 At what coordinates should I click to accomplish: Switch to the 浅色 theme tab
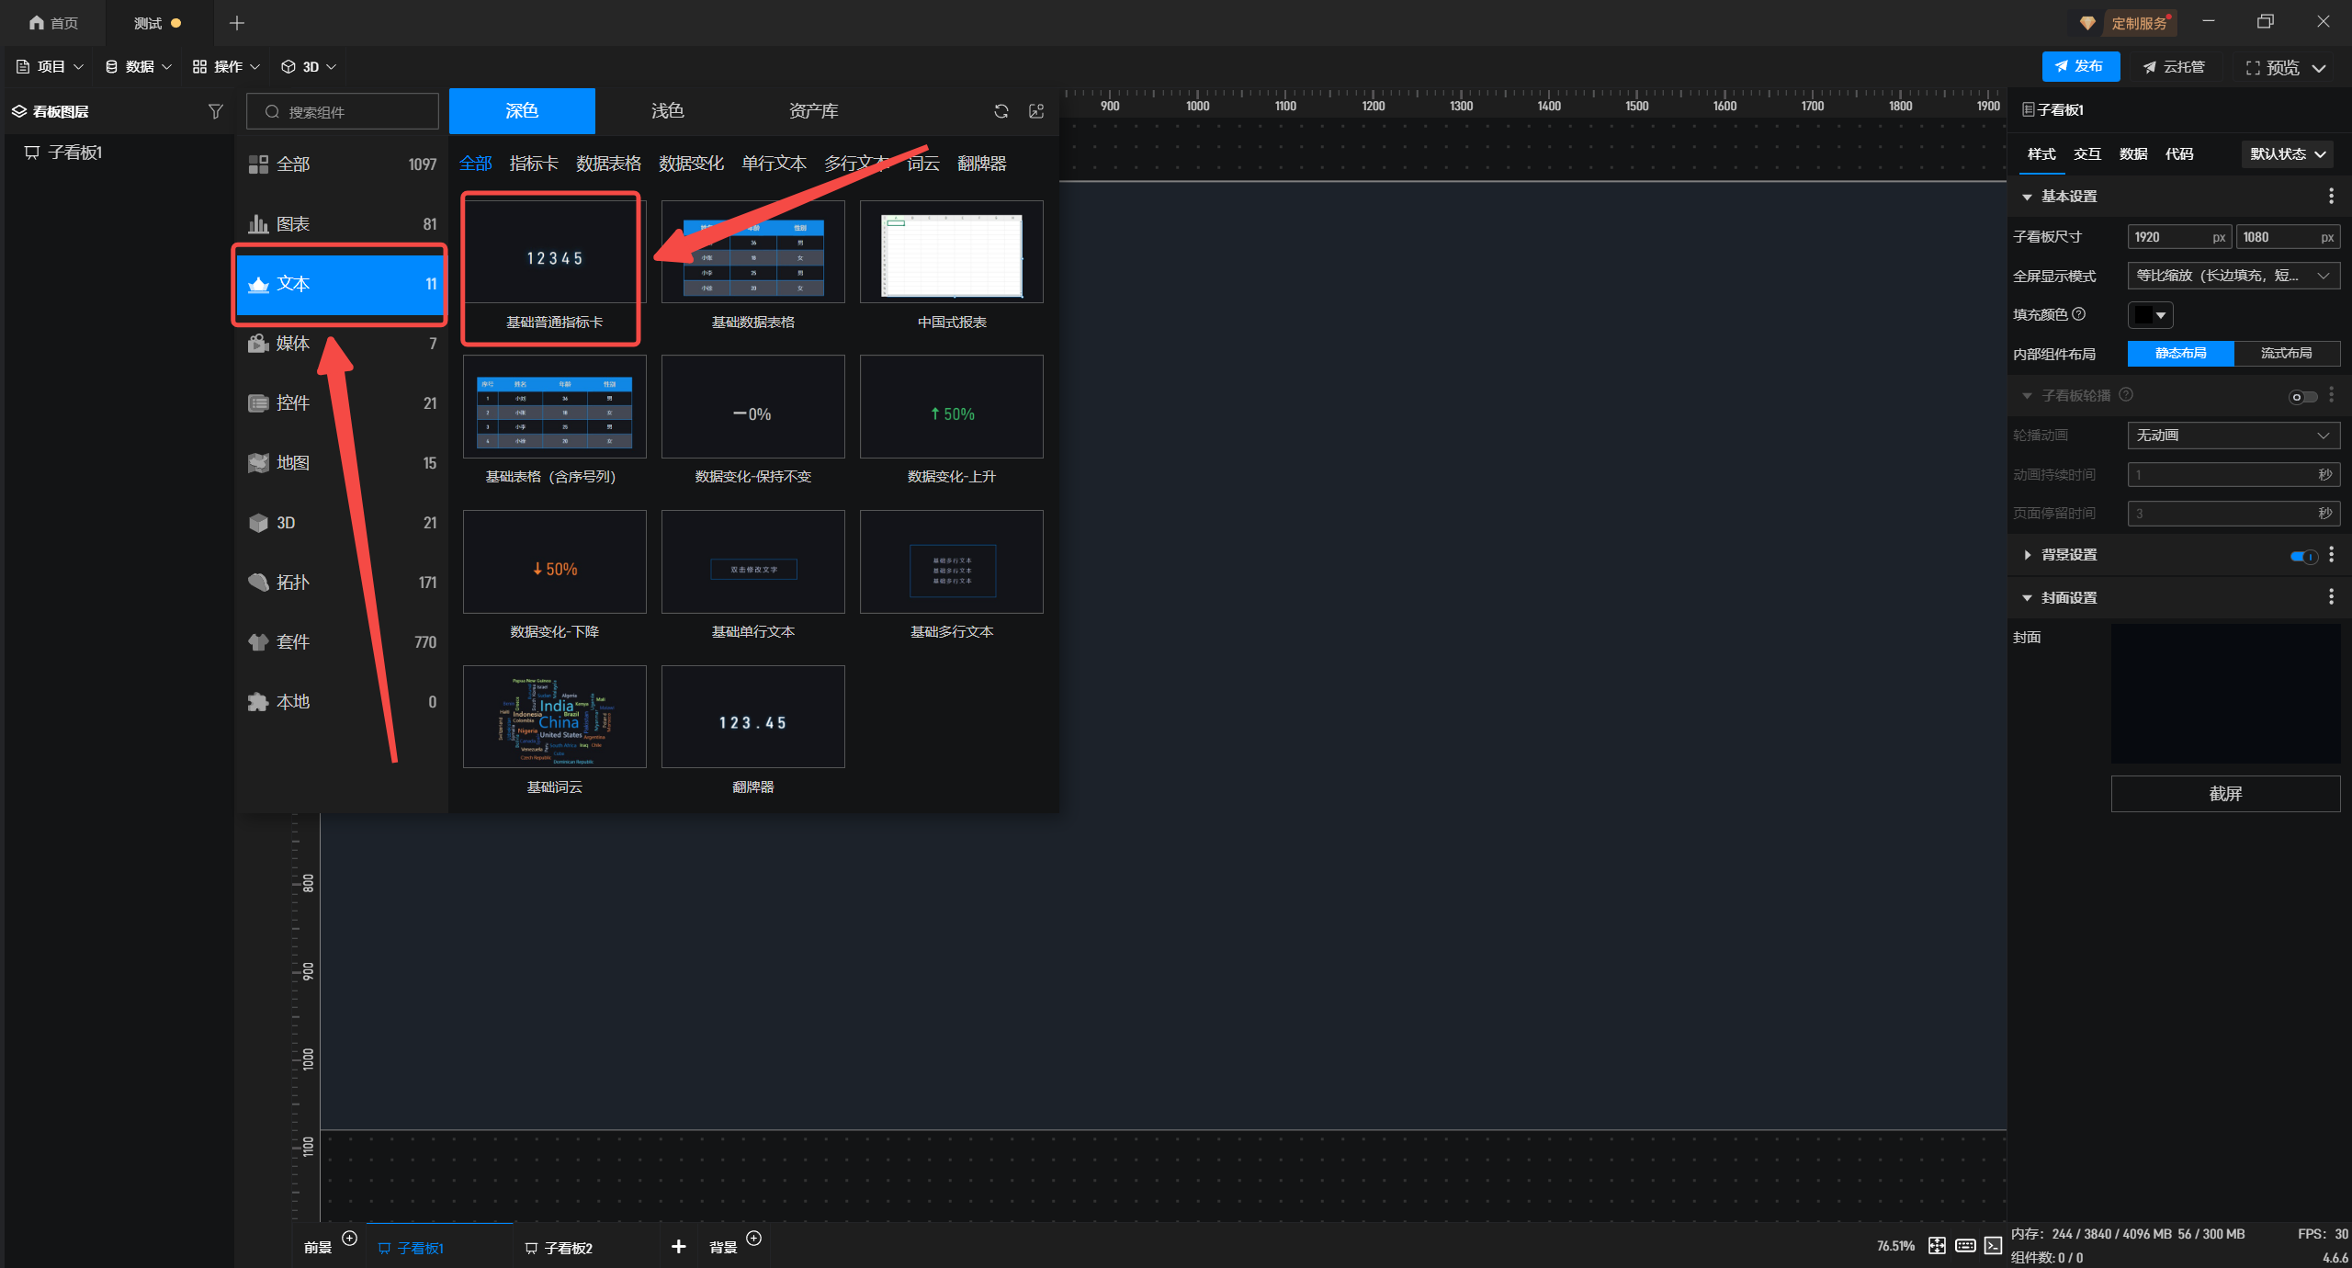(x=667, y=111)
